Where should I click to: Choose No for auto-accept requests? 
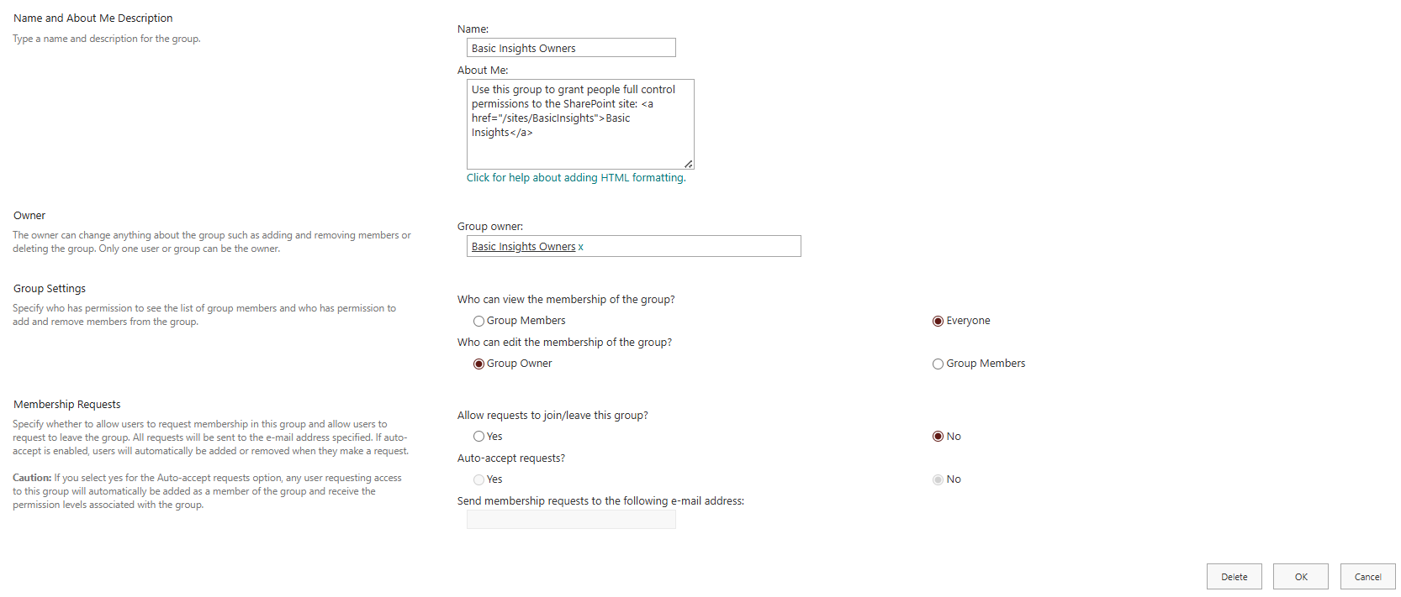[938, 479]
